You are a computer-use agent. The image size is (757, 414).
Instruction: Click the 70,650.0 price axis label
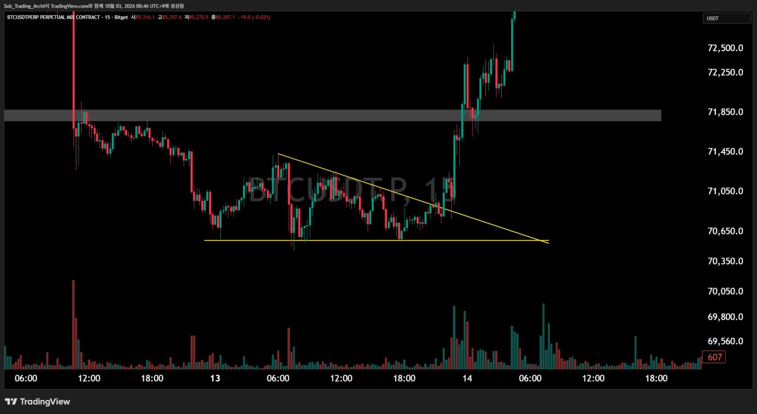coord(725,231)
